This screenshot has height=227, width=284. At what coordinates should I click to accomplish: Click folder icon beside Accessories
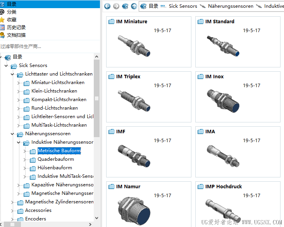click(x=20, y=211)
